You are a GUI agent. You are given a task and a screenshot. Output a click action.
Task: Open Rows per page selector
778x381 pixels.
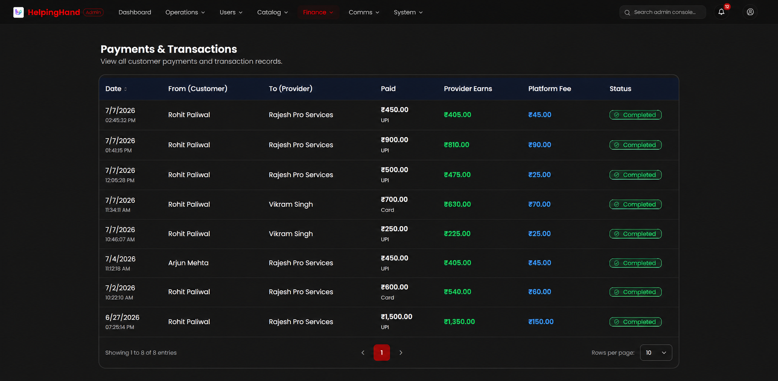[x=656, y=353]
